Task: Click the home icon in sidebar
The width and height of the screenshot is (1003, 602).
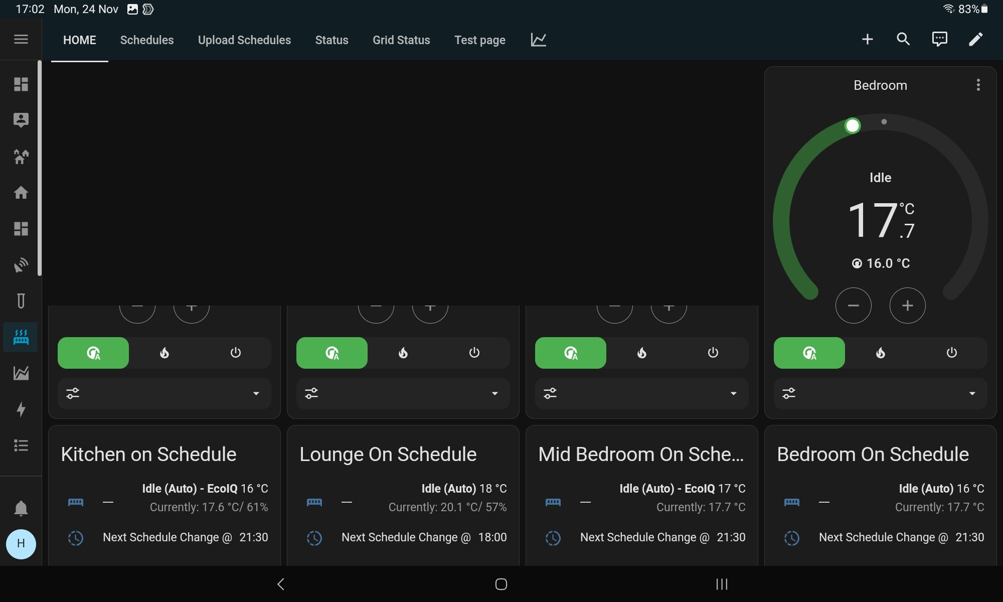Action: pos(21,193)
